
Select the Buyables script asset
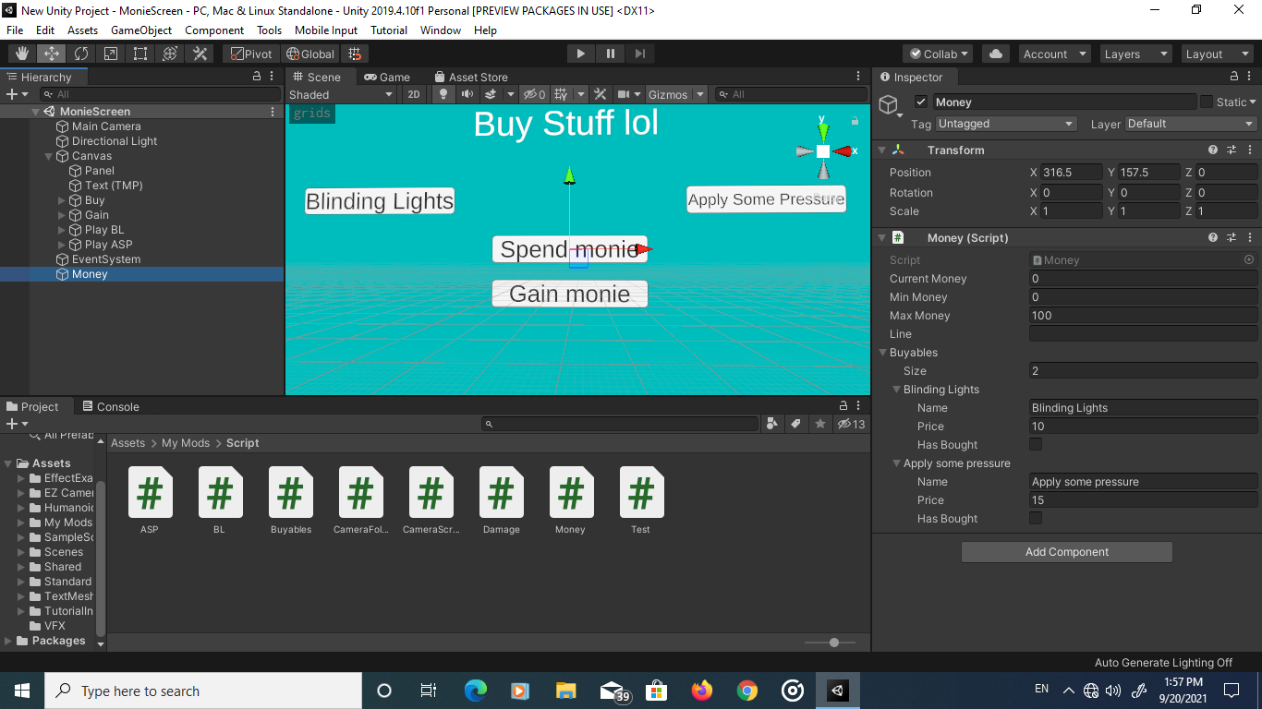291,500
